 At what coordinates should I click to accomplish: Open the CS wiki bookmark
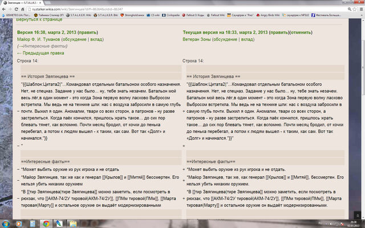[153, 15]
